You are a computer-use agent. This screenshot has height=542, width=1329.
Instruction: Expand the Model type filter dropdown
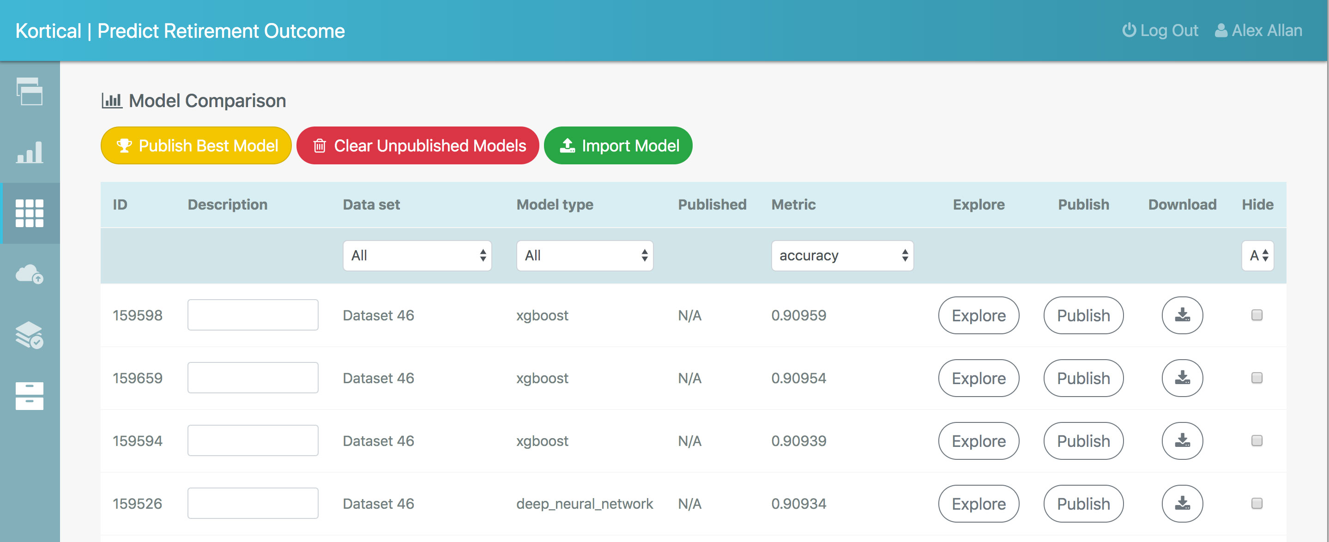585,255
